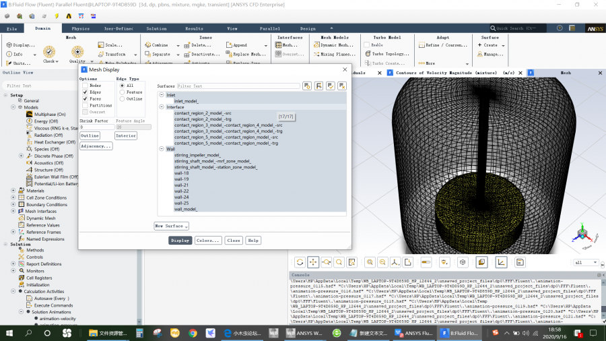Viewport: 606px width, 341px height.
Task: Open the Physics ribbon tab
Action: pos(80,29)
